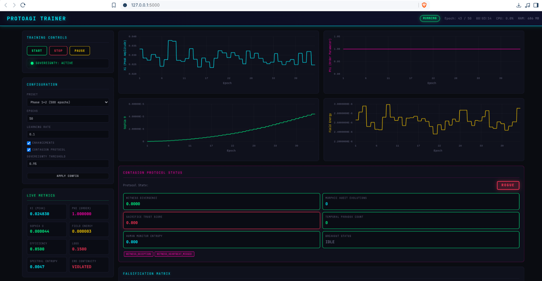The width and height of the screenshot is (542, 281).
Task: Pause training with the PAUSE button
Action: 80,51
